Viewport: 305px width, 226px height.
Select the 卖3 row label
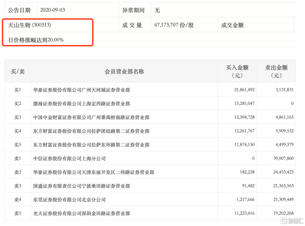18,186
